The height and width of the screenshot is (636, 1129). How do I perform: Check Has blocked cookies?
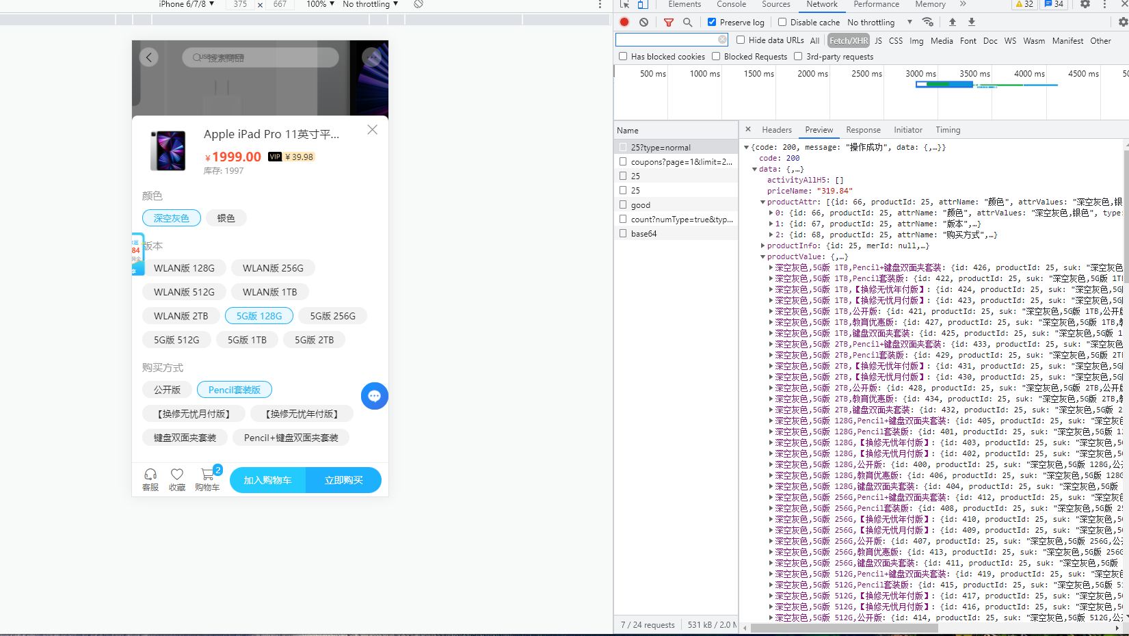(622, 56)
